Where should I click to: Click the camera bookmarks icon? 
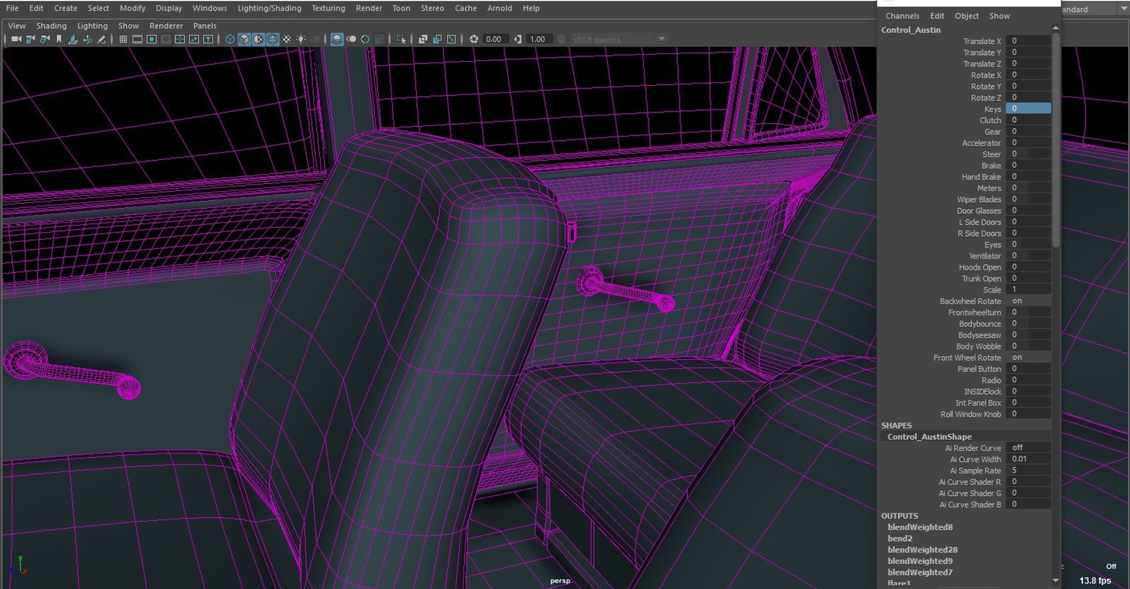coord(59,39)
